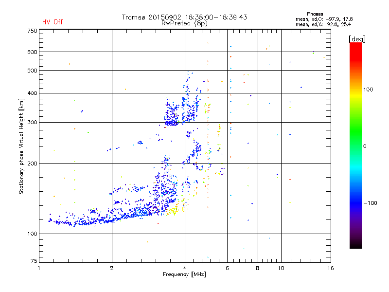Click the y-axis tick label '600'
389x292 pixels.
tap(32, 52)
